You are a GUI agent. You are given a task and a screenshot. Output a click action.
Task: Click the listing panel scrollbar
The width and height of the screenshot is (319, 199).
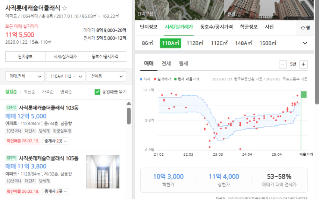coord(129,116)
